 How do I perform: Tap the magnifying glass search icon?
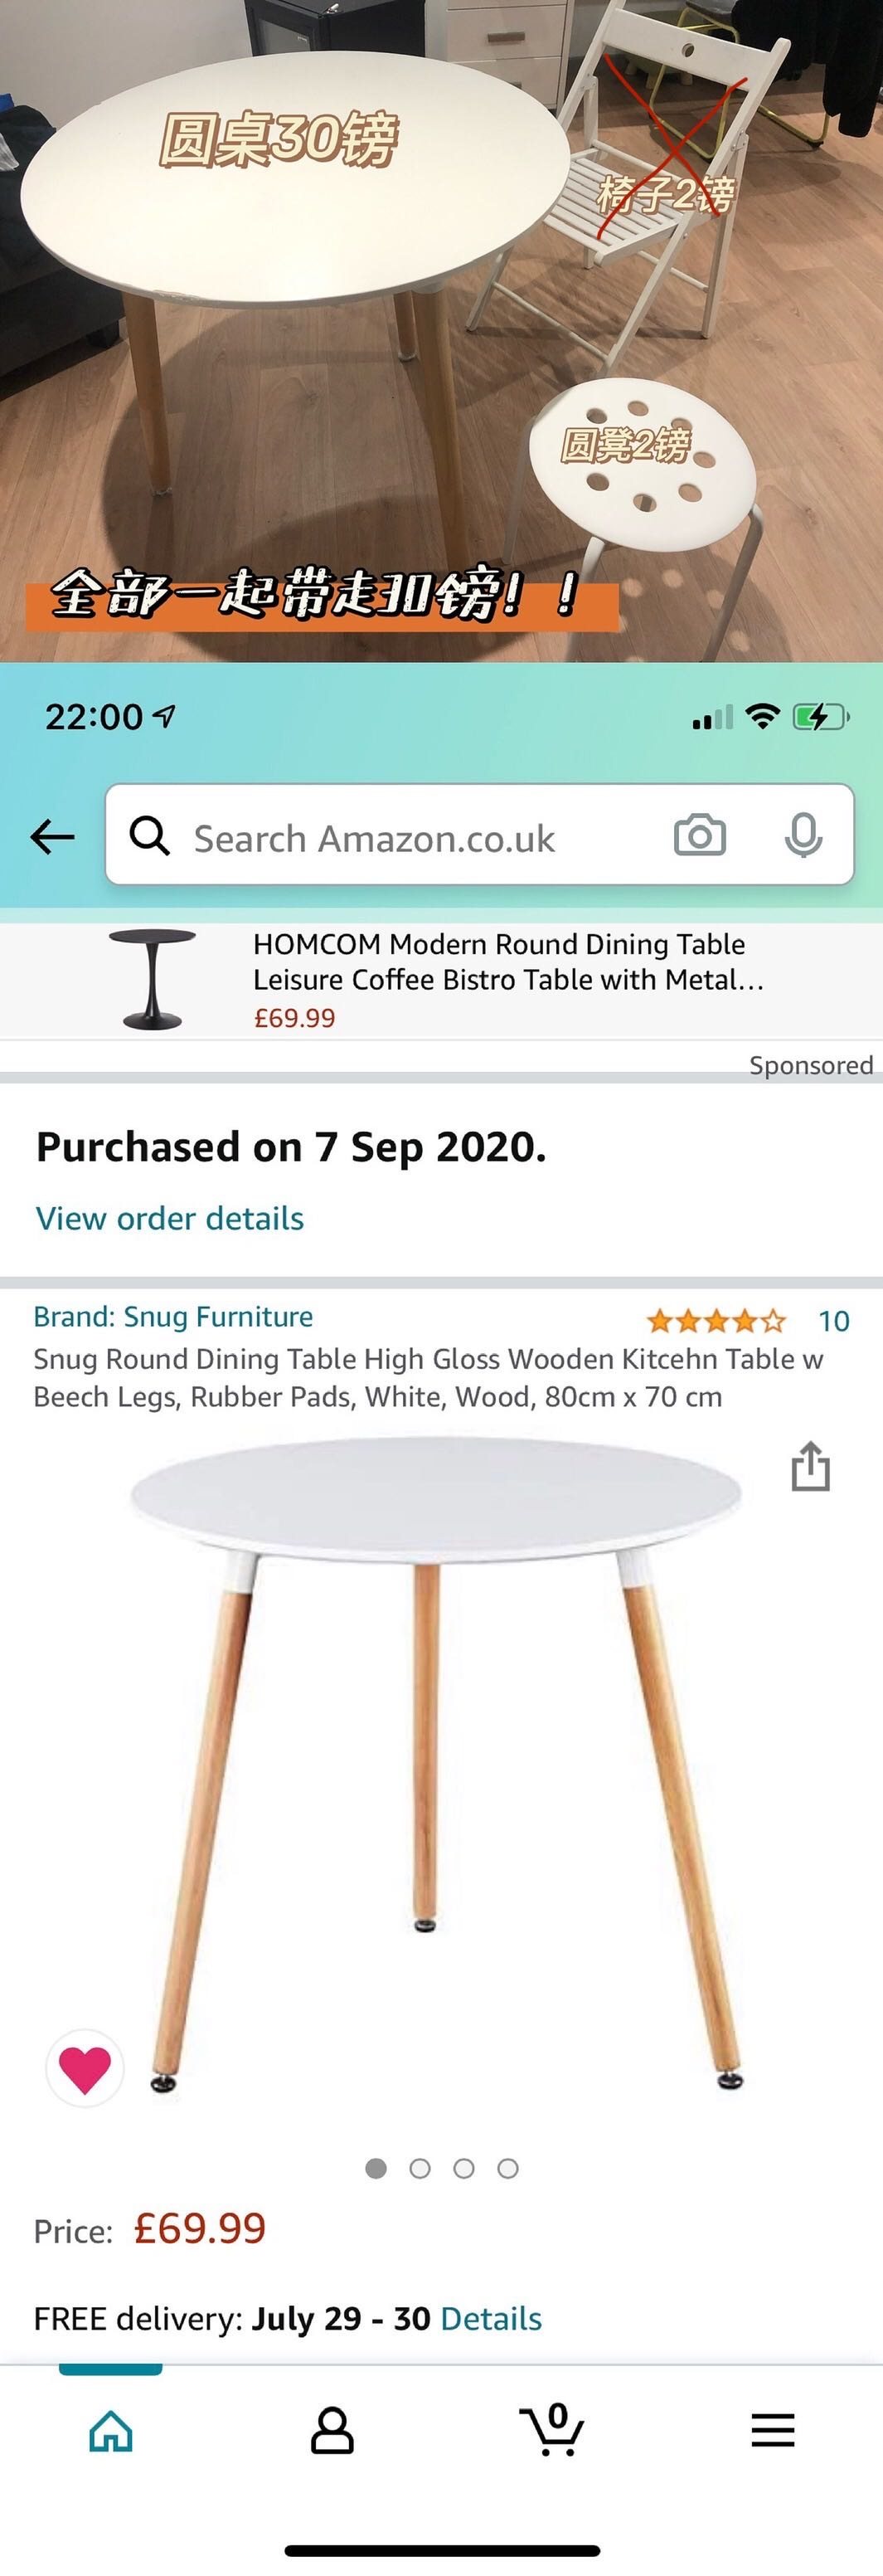point(150,835)
